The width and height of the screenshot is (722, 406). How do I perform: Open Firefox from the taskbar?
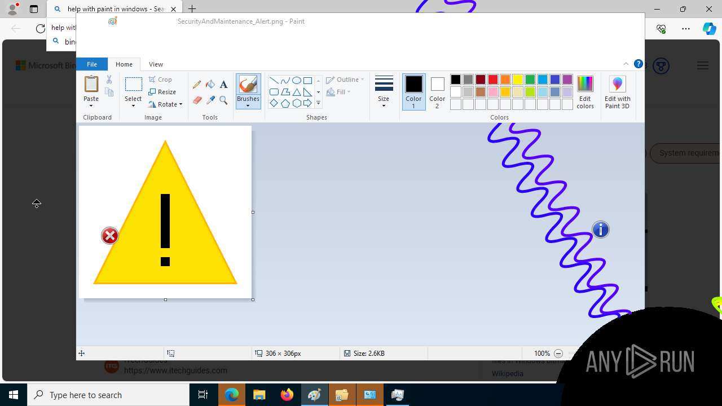pyautogui.click(x=287, y=395)
